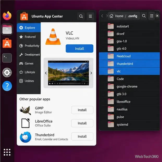The width and height of the screenshot is (162, 162).
Task: Select the Explore sidebar item
Action: pos(29,28)
